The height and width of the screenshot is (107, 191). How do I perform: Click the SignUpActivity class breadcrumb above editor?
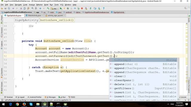coord(27,20)
